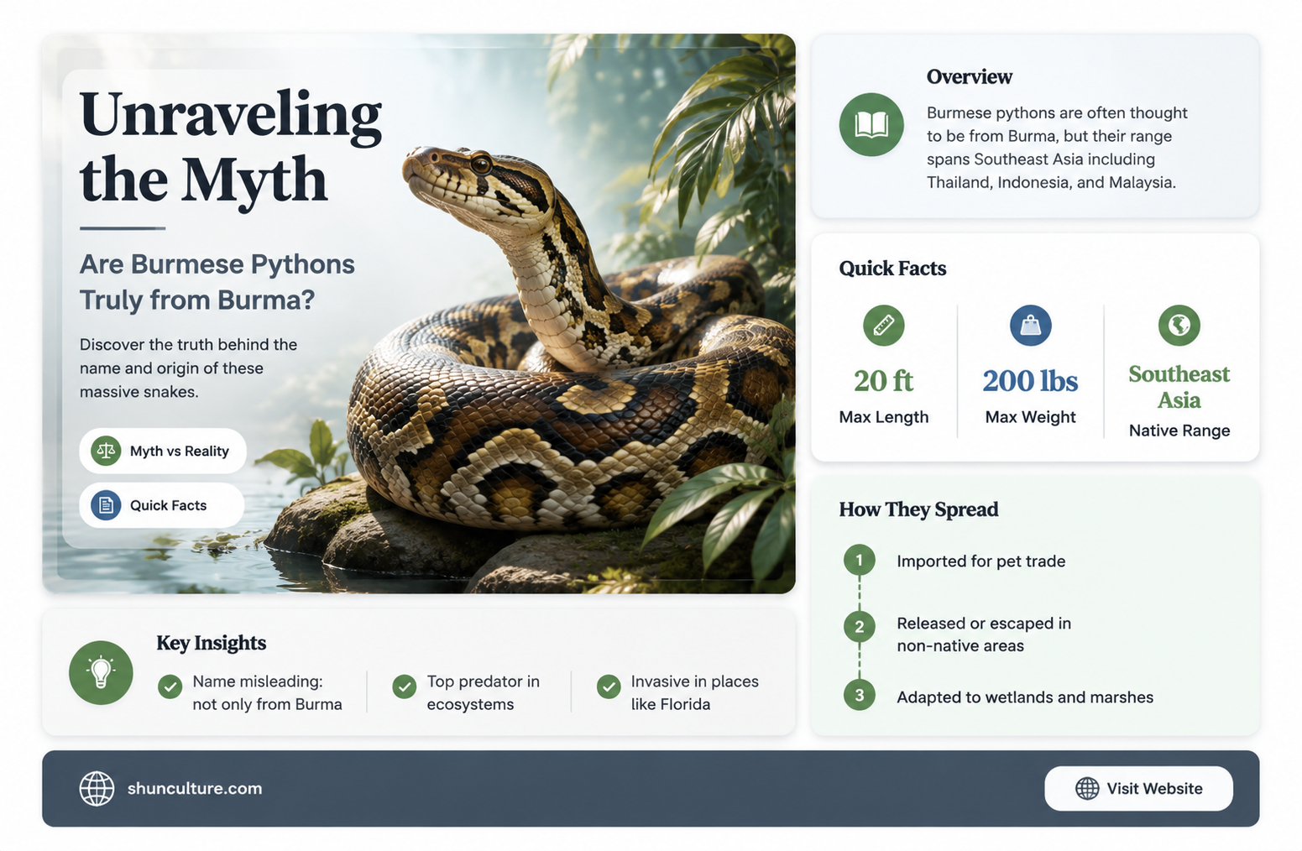Click the text Name misleading: not only from Burma
Screen dimensions: 1302x851
(267, 692)
